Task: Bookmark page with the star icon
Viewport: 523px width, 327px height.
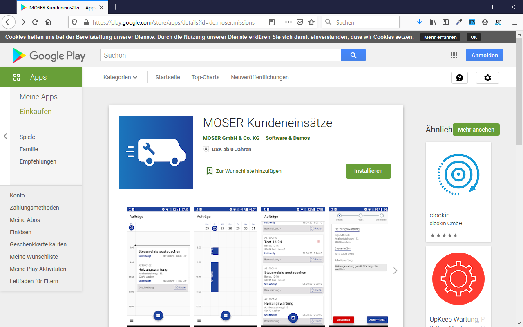Action: pyautogui.click(x=311, y=22)
